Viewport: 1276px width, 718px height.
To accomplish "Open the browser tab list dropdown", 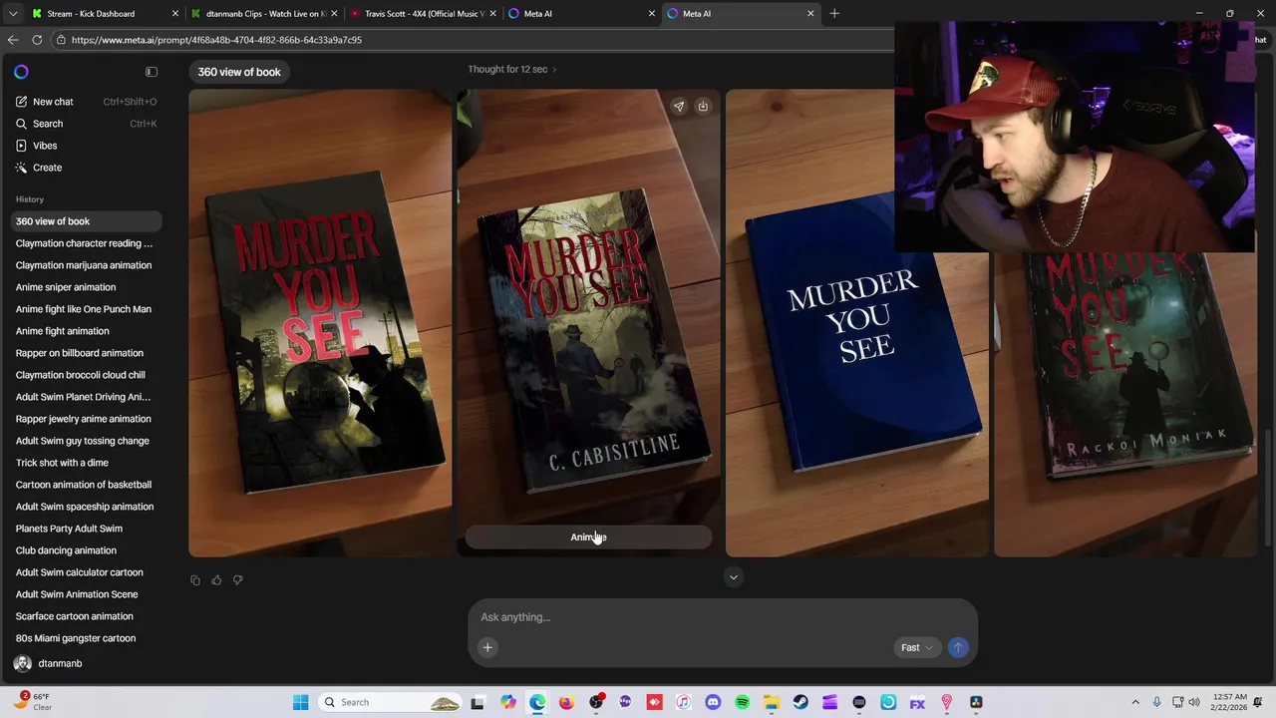I will (x=12, y=14).
